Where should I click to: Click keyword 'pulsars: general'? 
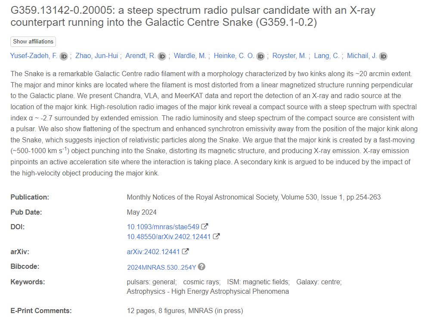point(152,282)
